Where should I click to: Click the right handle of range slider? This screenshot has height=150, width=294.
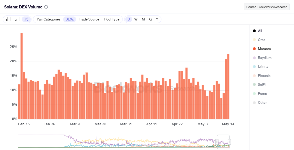(x=229, y=142)
